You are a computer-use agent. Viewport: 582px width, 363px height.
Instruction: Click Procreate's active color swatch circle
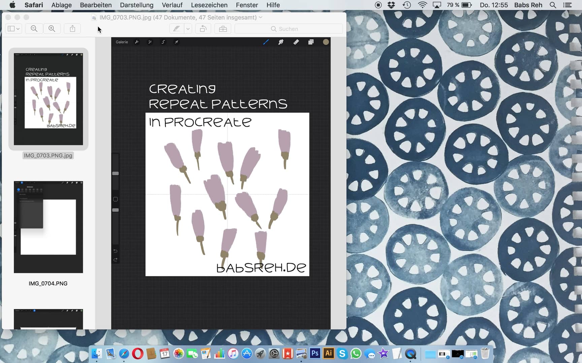click(x=326, y=42)
